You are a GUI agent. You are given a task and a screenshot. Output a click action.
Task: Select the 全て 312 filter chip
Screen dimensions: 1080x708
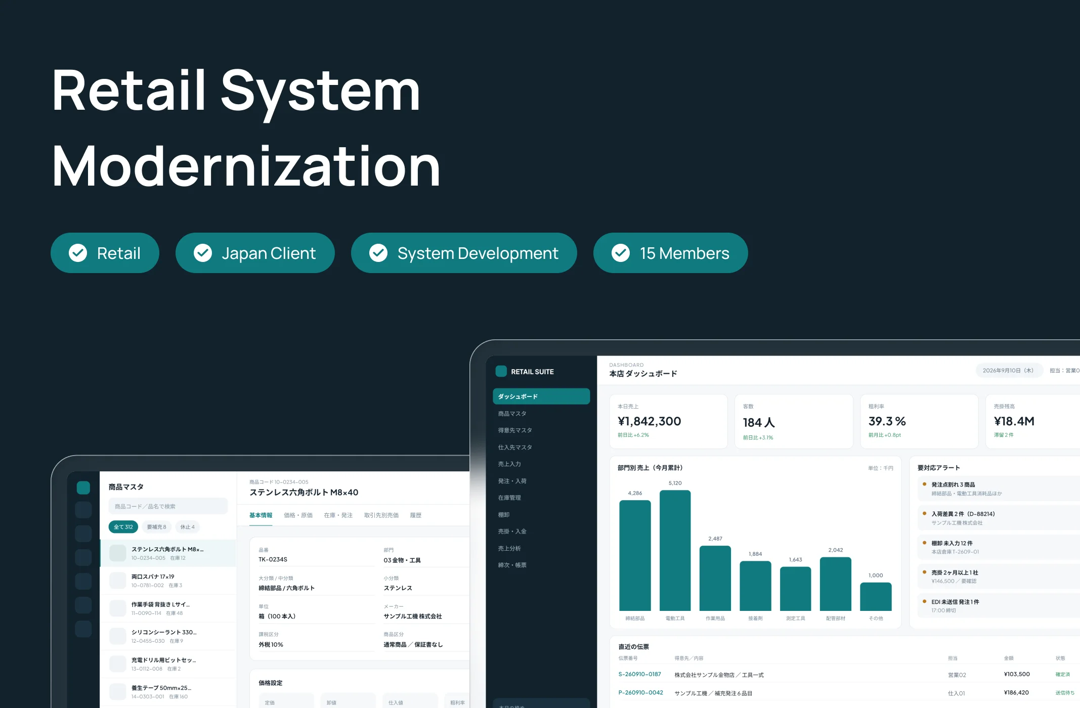click(123, 527)
